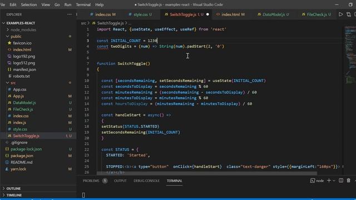Switch to DataModel.js editor tab
This screenshot has width=356, height=200.
[273, 14]
